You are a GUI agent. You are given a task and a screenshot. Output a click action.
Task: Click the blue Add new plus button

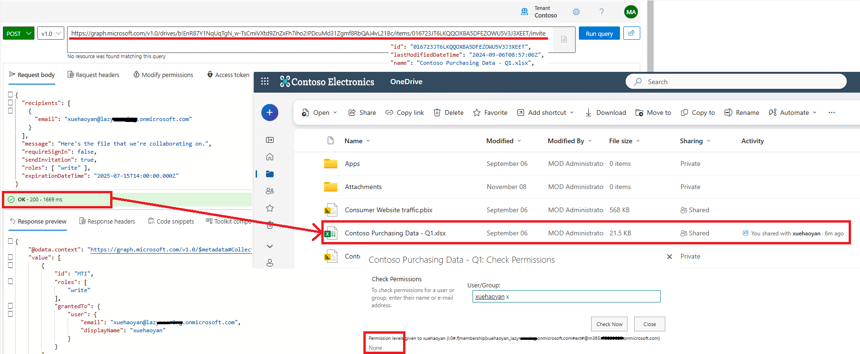point(270,112)
